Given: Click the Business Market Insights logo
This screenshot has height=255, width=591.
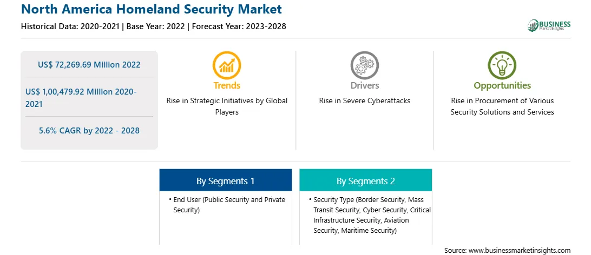Looking at the screenshot, I should pos(549,25).
